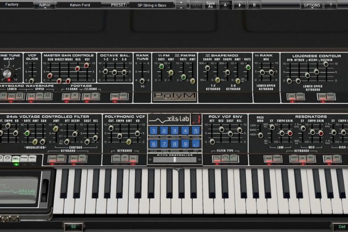348x232 pixels.
Task: Open the SP String n Bass preset list
Action: [152, 5]
